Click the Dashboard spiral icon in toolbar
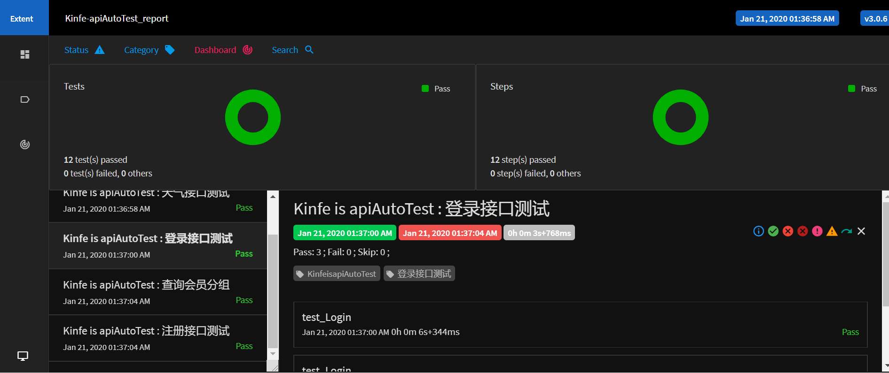Image resolution: width=889 pixels, height=373 pixels. (x=248, y=50)
